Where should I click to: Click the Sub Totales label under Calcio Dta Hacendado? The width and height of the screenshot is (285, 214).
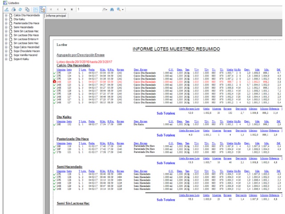pyautogui.click(x=166, y=113)
